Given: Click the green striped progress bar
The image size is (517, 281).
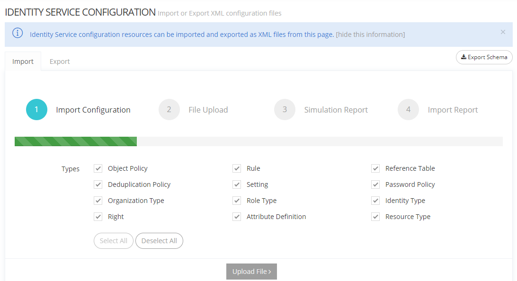Looking at the screenshot, I should click(x=76, y=141).
